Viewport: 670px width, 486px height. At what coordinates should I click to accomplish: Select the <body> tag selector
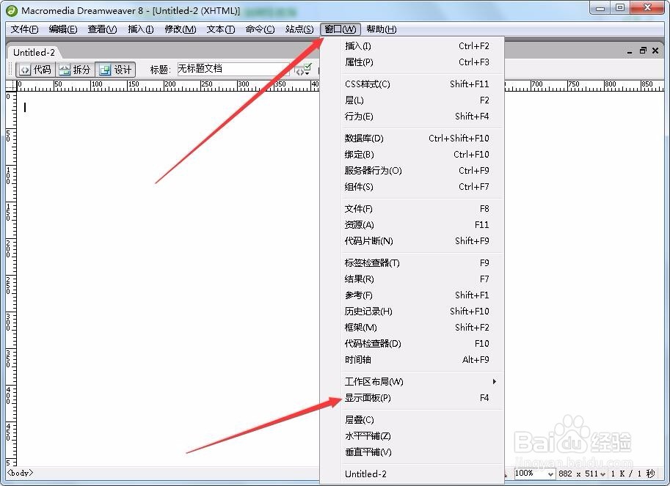[20, 473]
